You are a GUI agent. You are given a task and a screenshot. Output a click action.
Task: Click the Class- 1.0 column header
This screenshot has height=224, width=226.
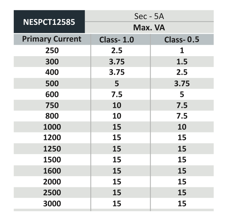117,40
